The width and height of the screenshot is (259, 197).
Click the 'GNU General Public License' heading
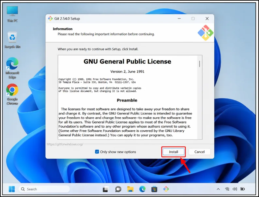127,61
